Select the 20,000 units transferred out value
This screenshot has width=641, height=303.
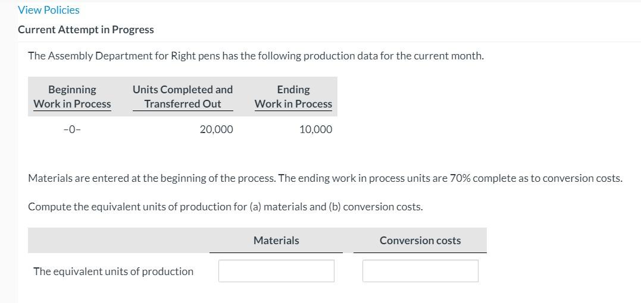(x=217, y=130)
